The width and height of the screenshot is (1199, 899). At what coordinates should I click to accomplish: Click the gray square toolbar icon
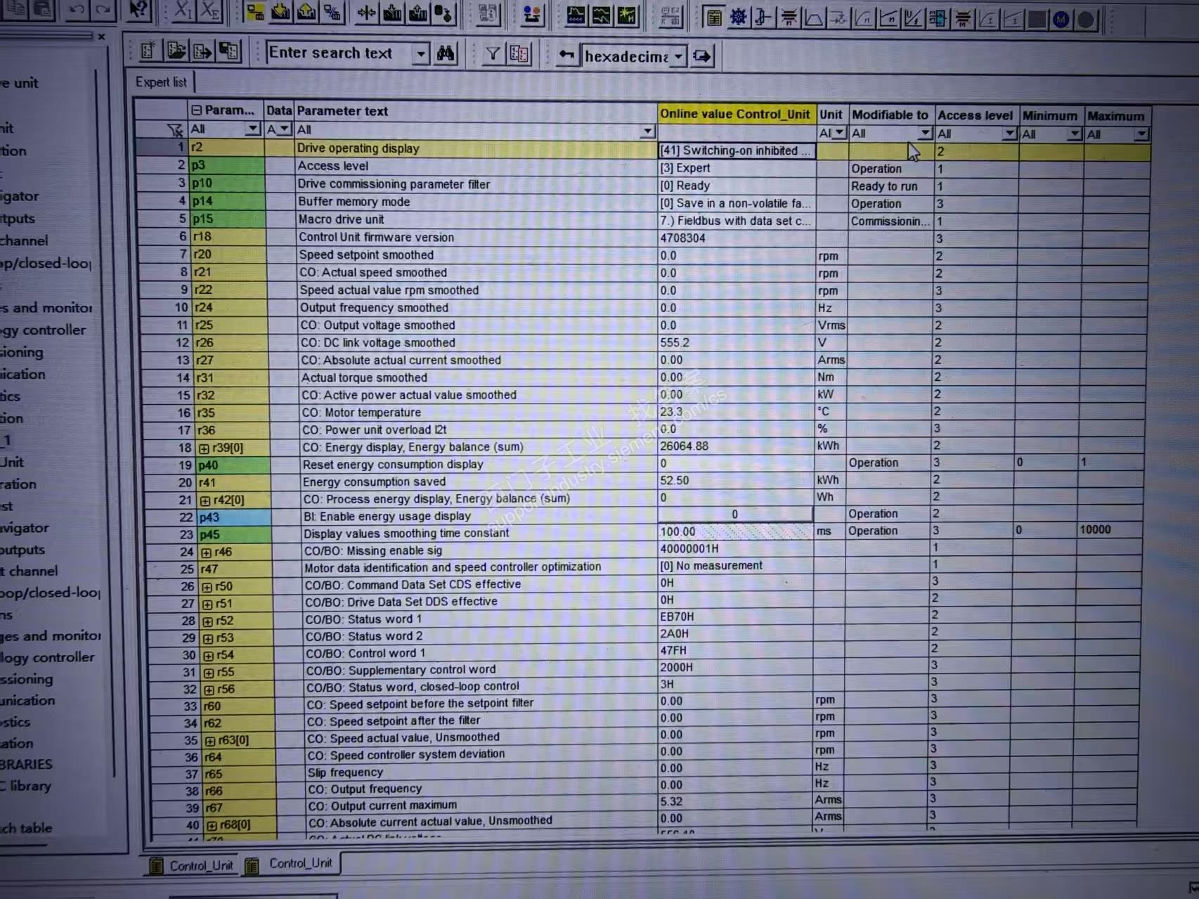(1037, 20)
